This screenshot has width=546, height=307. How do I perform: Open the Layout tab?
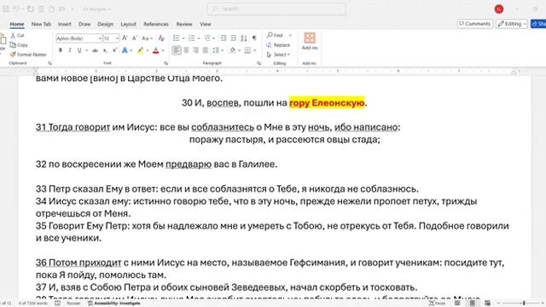pos(128,24)
